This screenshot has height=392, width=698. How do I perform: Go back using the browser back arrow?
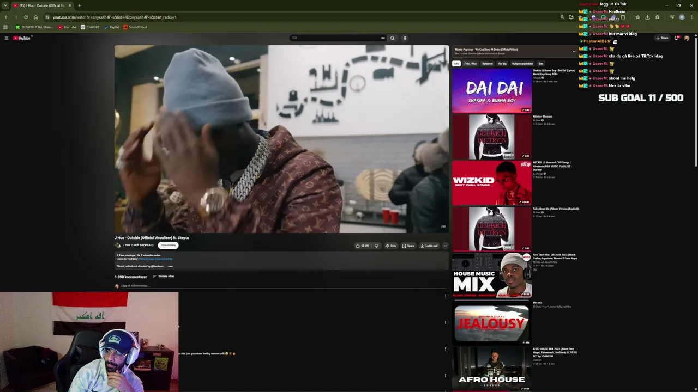click(6, 17)
